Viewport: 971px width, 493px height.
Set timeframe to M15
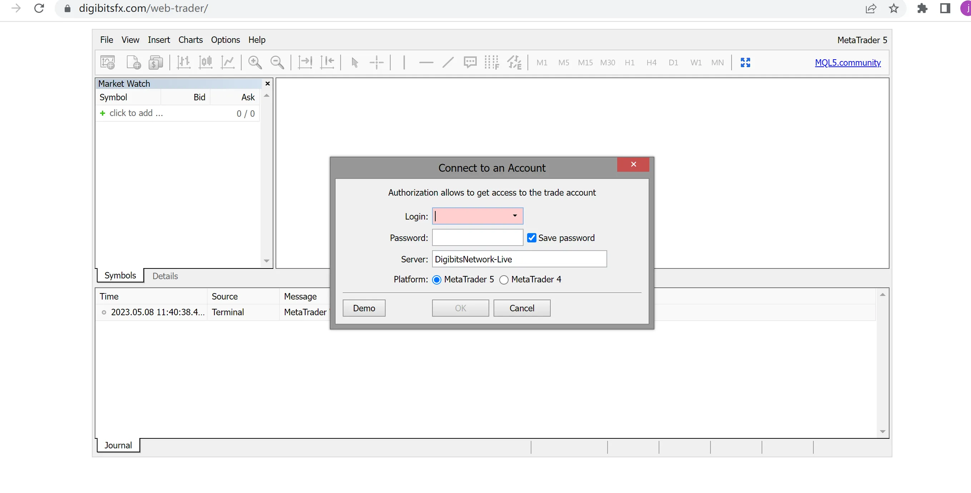tap(585, 62)
